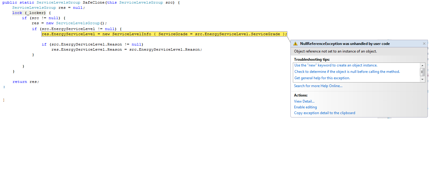The height and width of the screenshot is (180, 430).
Task: Click 'Get general help for this exception'
Action: click(322, 78)
